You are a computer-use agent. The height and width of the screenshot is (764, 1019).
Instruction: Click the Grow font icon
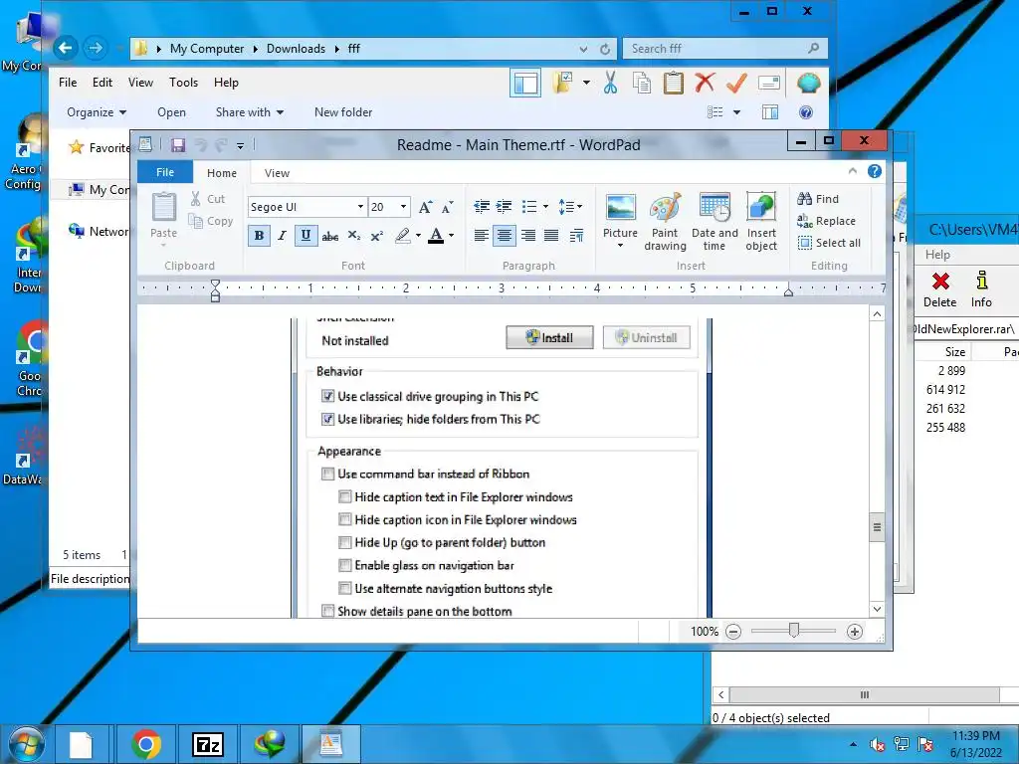tap(425, 207)
